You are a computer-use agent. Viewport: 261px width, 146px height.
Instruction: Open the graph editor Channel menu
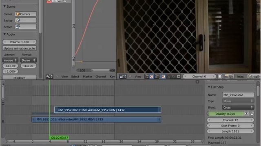101,77
